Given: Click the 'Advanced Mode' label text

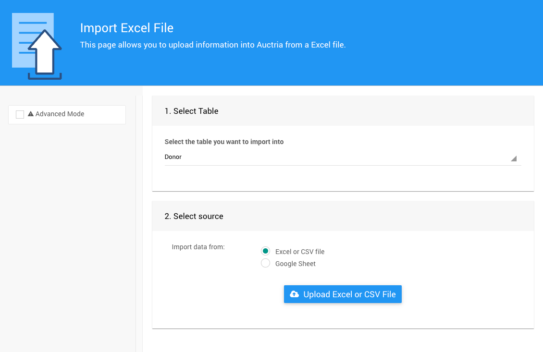Looking at the screenshot, I should click(60, 114).
